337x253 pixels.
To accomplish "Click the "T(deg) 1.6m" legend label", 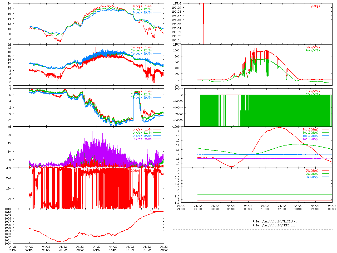I will (142, 6).
